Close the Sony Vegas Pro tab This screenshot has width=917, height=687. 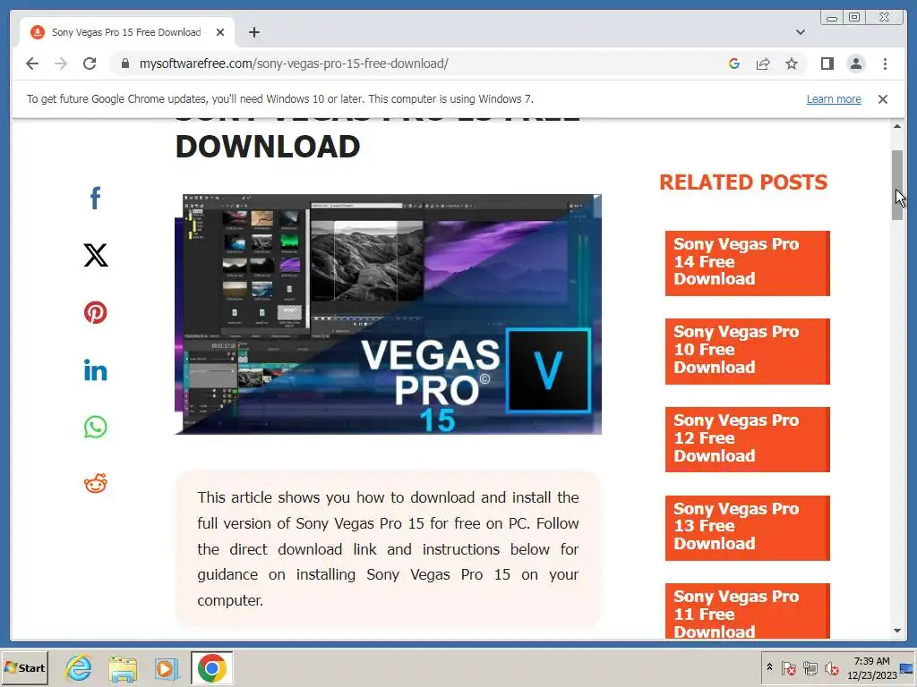coord(220,32)
